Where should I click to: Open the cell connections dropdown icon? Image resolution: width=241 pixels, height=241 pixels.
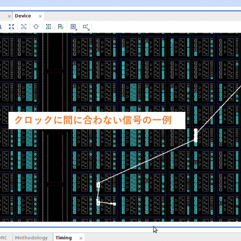pos(86,27)
